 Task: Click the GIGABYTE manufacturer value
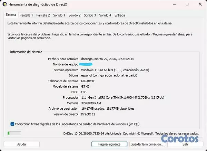[88, 81]
